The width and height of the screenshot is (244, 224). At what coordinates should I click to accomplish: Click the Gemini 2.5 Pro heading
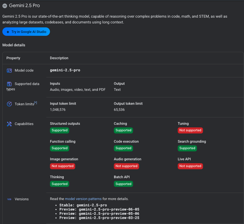(24, 6)
